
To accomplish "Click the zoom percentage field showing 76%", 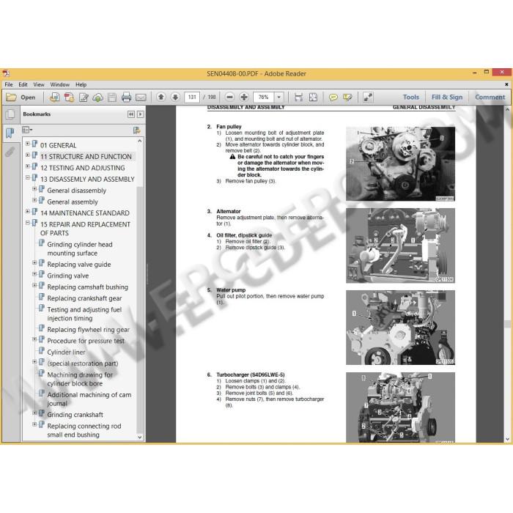I will pos(264,97).
